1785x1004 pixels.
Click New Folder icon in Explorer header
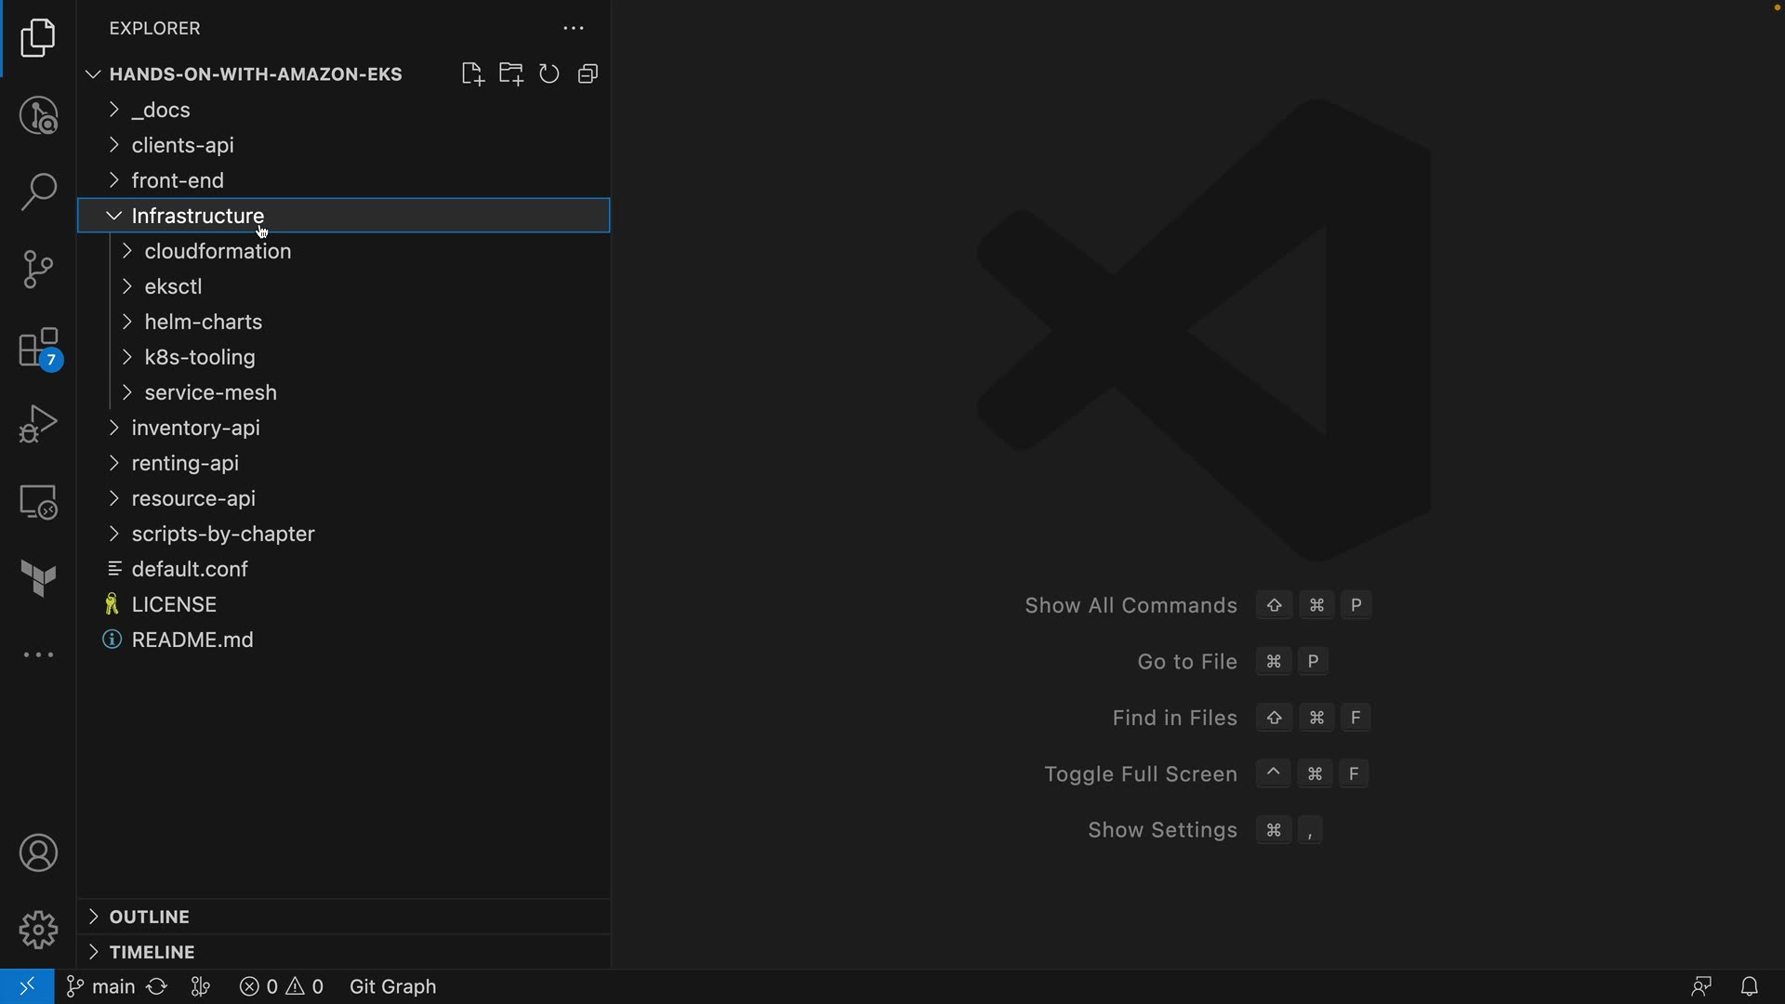[510, 74]
